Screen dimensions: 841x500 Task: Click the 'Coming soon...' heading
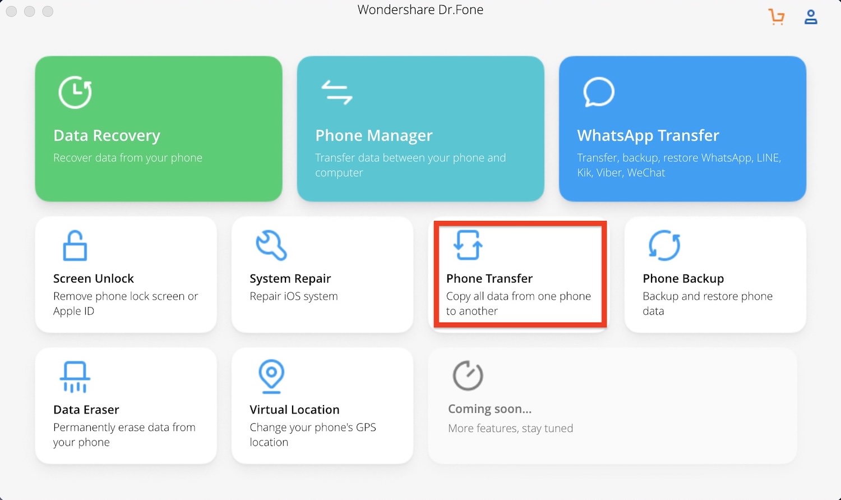pos(489,409)
